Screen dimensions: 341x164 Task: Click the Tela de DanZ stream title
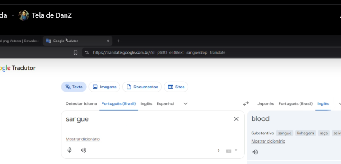coord(52,15)
